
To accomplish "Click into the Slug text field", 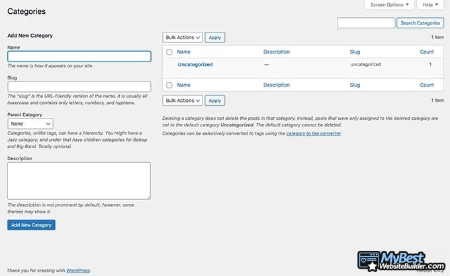I will tap(79, 87).
